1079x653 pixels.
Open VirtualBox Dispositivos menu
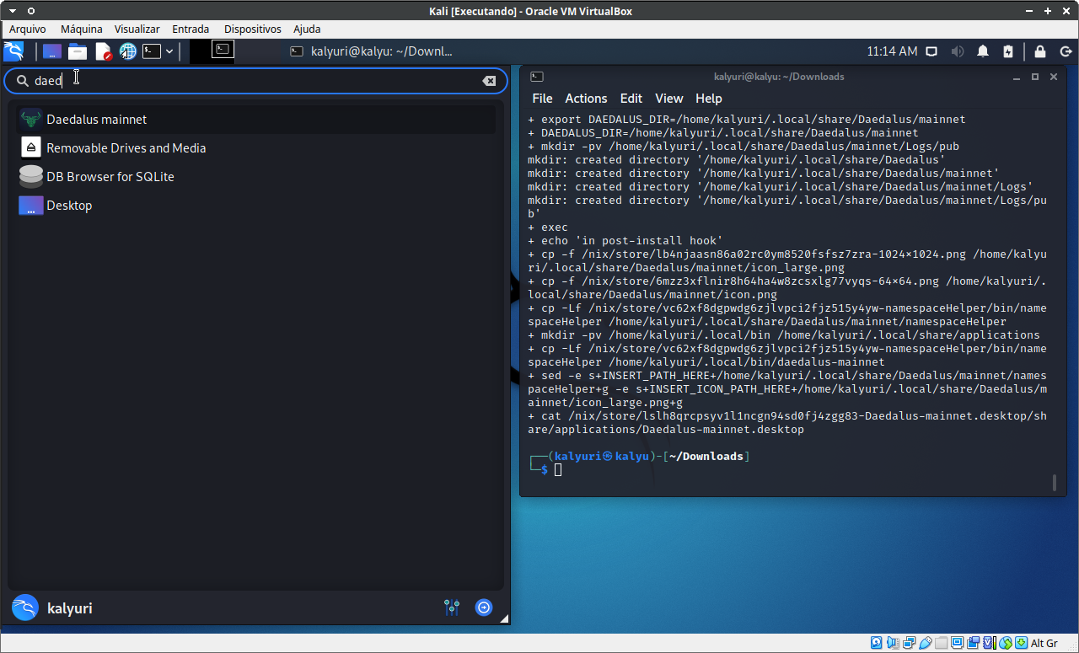(x=253, y=29)
